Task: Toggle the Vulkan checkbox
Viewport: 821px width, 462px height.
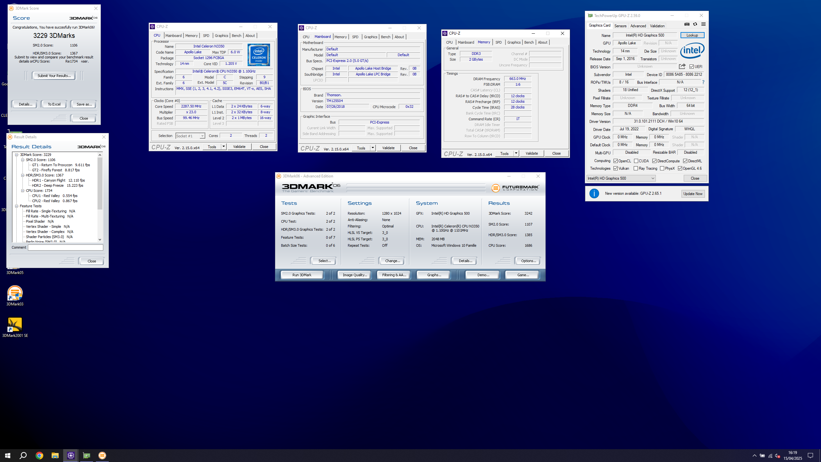Action: tap(615, 168)
